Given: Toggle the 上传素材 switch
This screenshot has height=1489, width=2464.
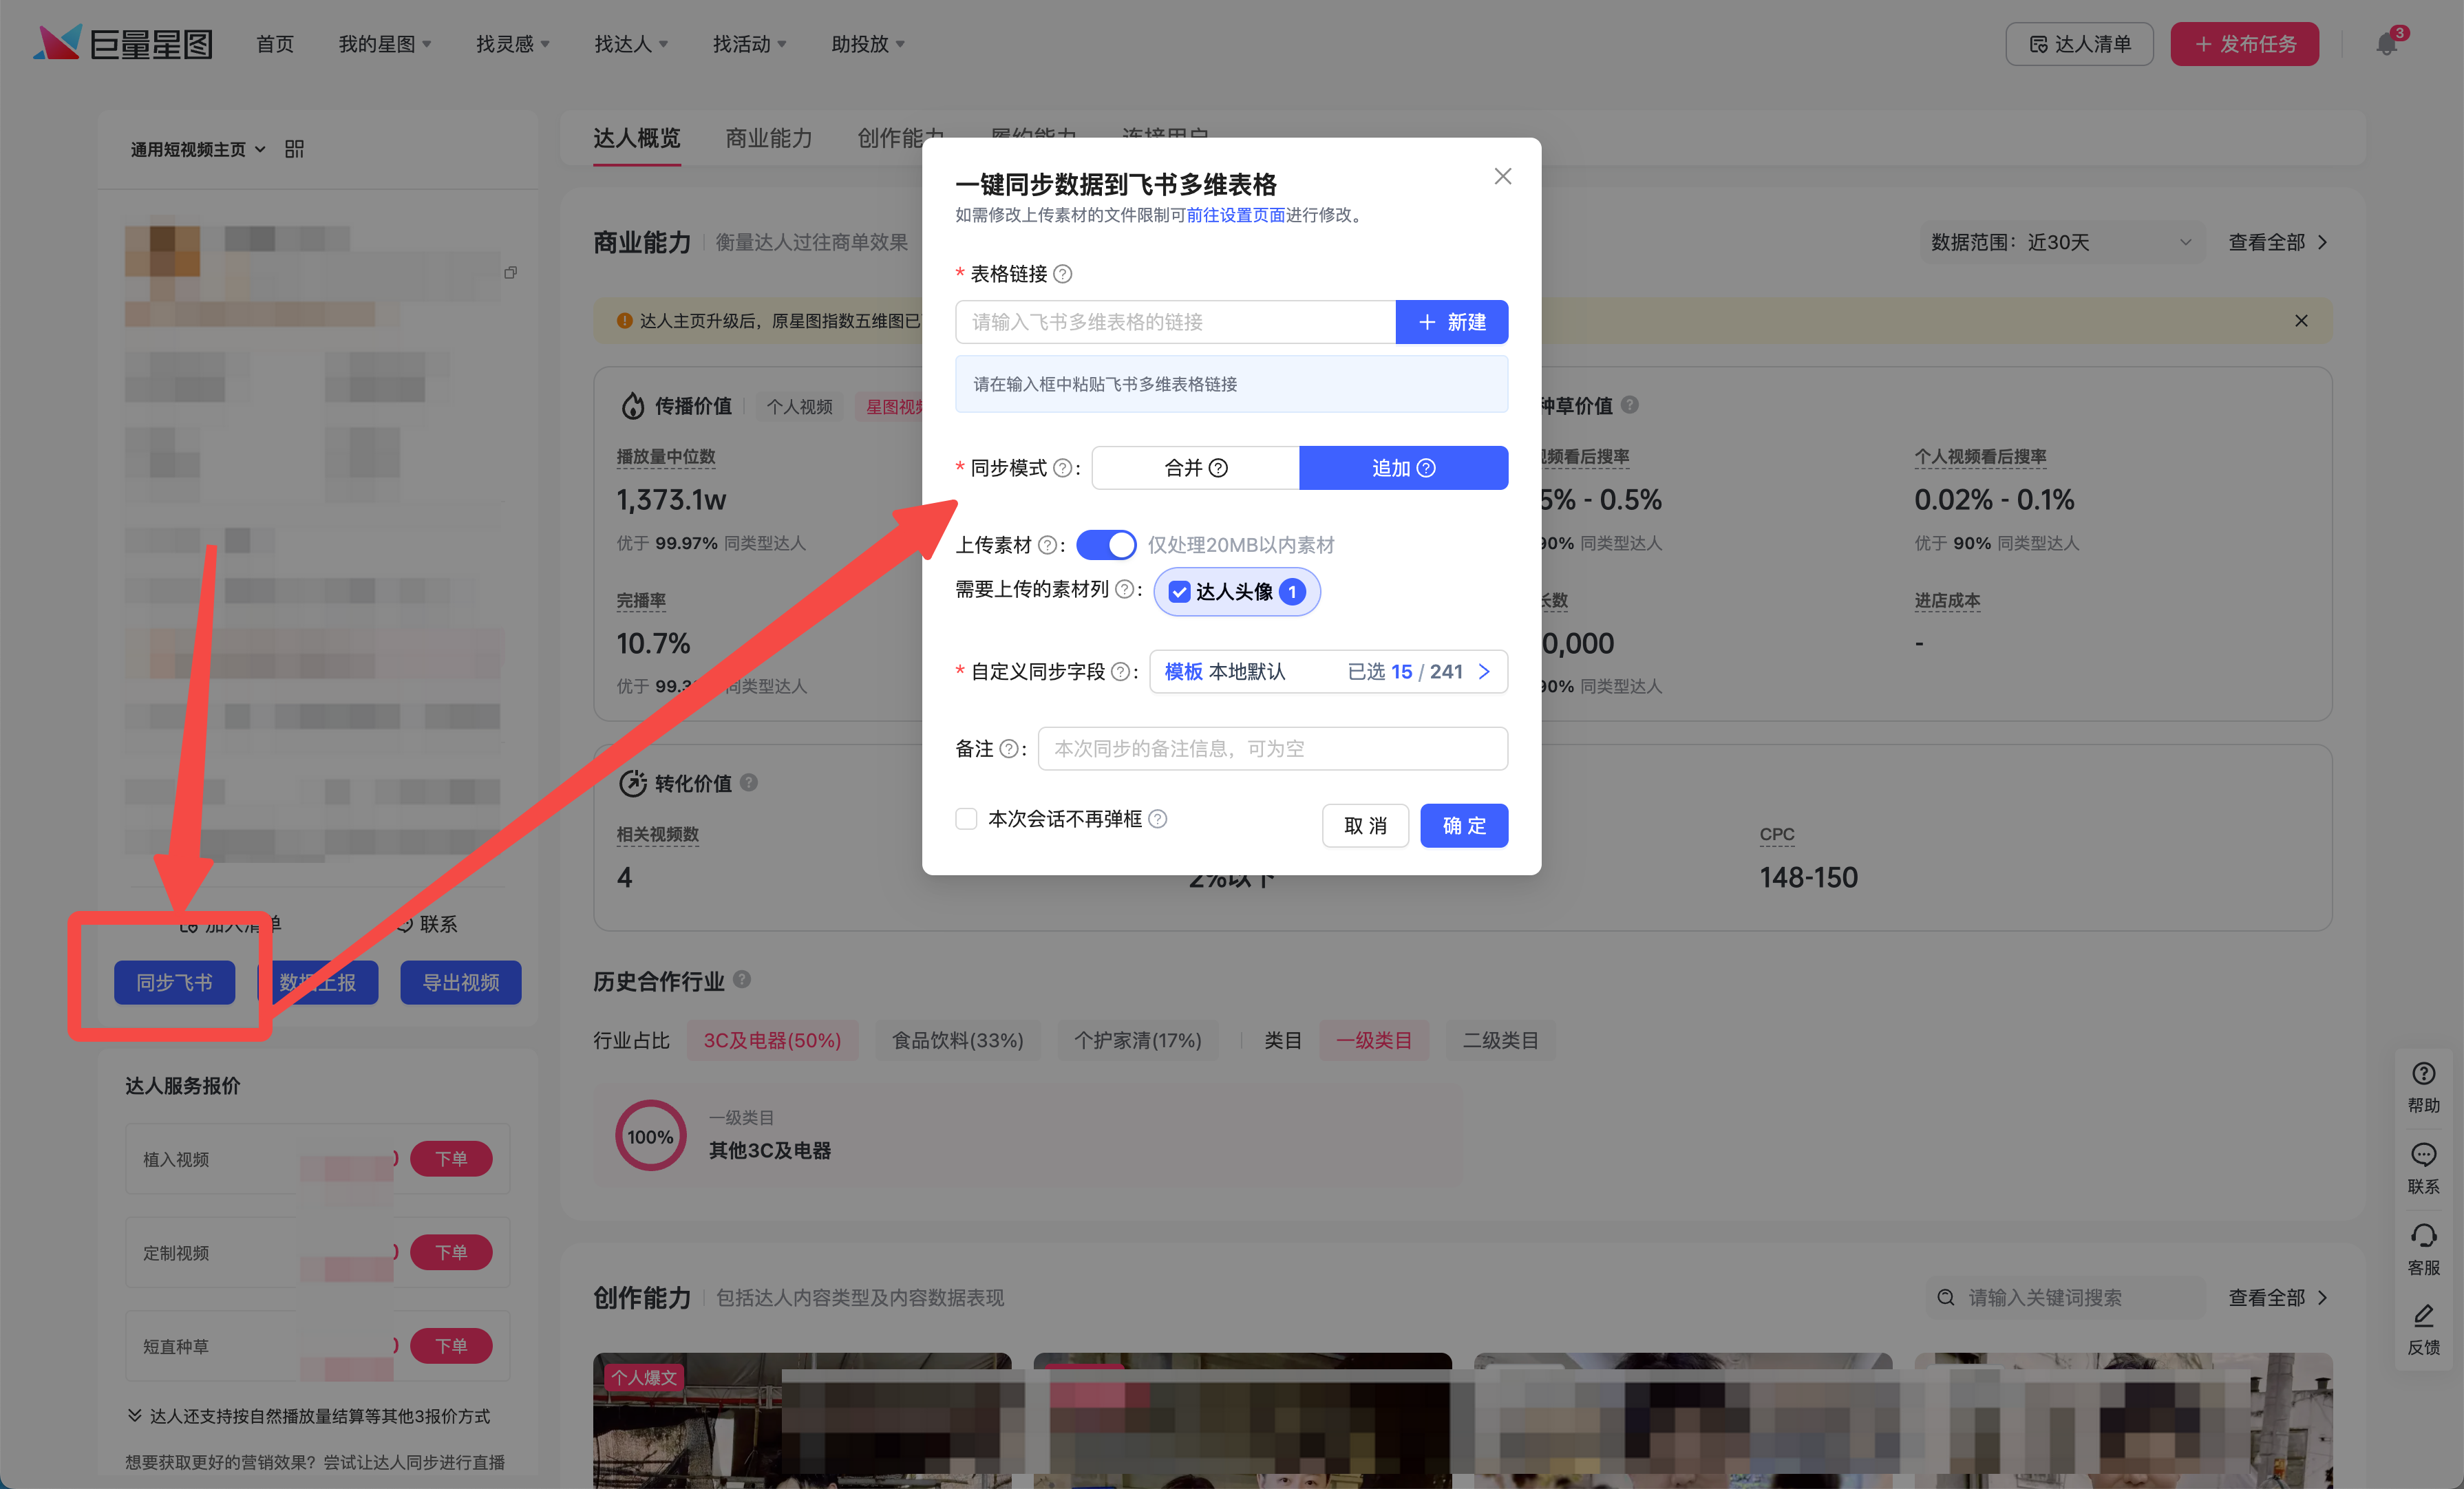Looking at the screenshot, I should (x=1106, y=545).
